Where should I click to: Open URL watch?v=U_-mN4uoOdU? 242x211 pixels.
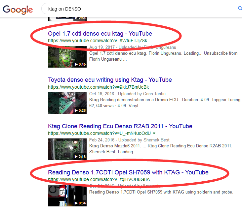pyautogui.click(x=99, y=133)
